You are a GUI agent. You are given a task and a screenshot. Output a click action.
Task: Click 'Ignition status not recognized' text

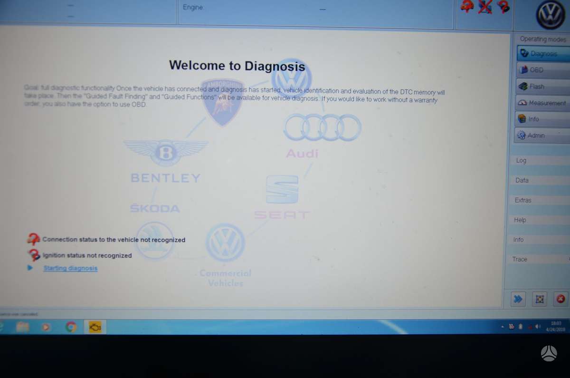[87, 255]
